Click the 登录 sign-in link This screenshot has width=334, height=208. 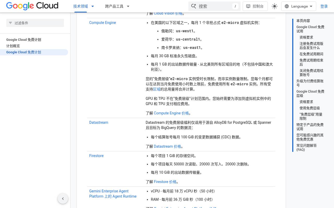324,6
